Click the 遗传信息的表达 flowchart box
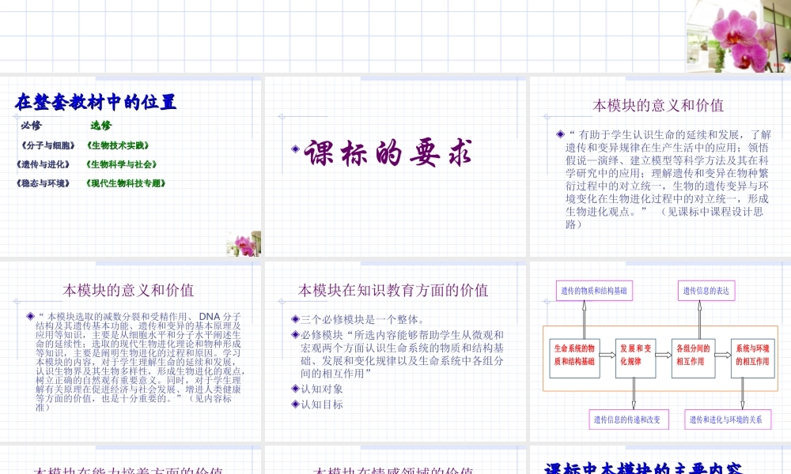This screenshot has height=474, width=791. [x=706, y=292]
